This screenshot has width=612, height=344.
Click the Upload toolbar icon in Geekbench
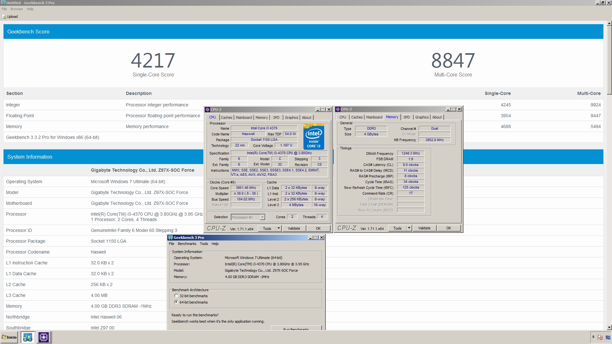coord(4,17)
